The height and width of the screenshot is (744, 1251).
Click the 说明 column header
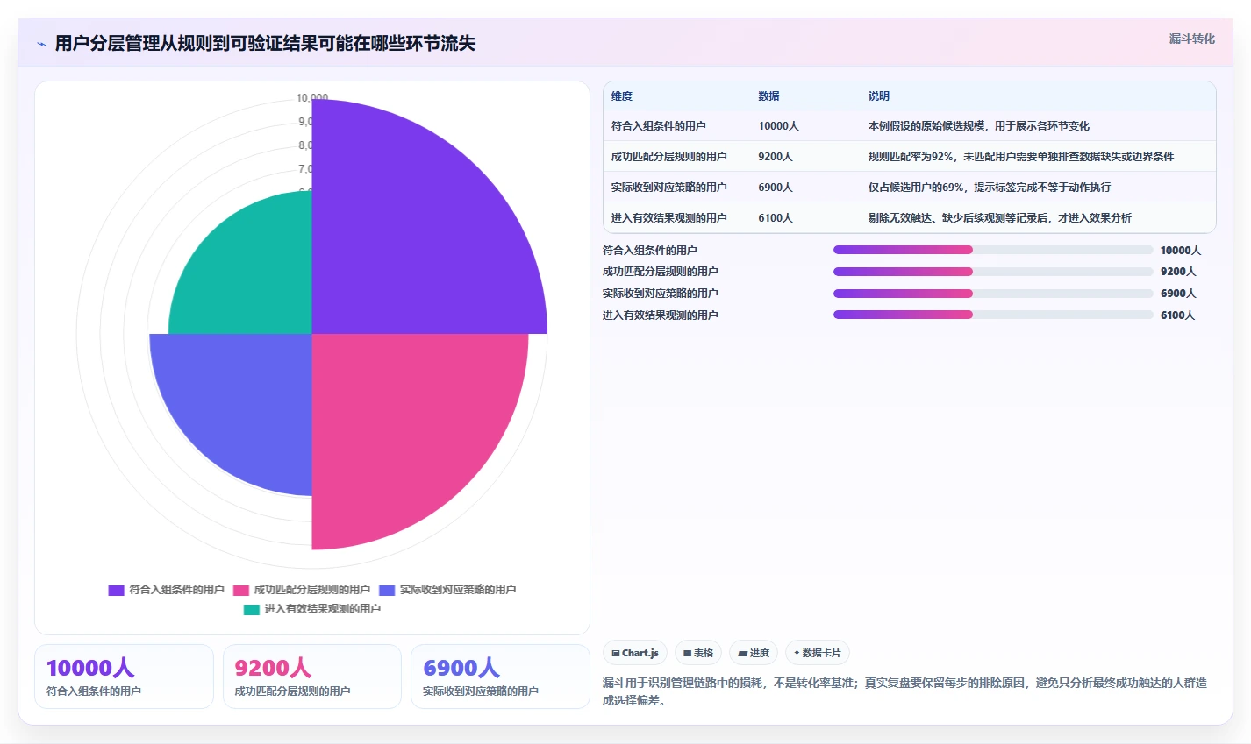[879, 96]
